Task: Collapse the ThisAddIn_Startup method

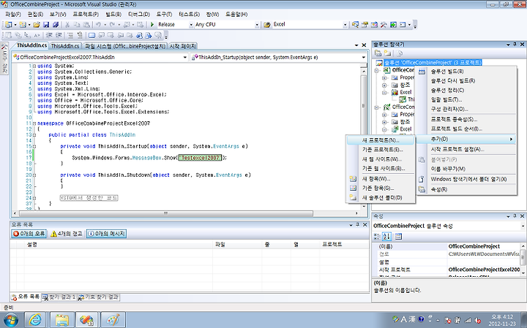Action: pyautogui.click(x=34, y=146)
